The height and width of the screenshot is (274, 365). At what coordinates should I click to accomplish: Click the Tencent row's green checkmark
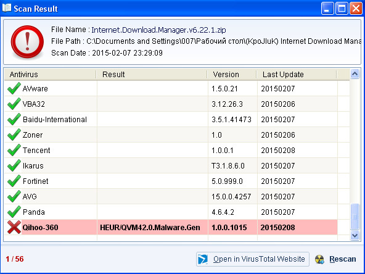(x=14, y=150)
